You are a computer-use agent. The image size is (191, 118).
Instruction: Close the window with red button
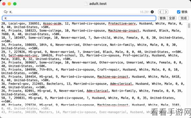tap(4, 4)
